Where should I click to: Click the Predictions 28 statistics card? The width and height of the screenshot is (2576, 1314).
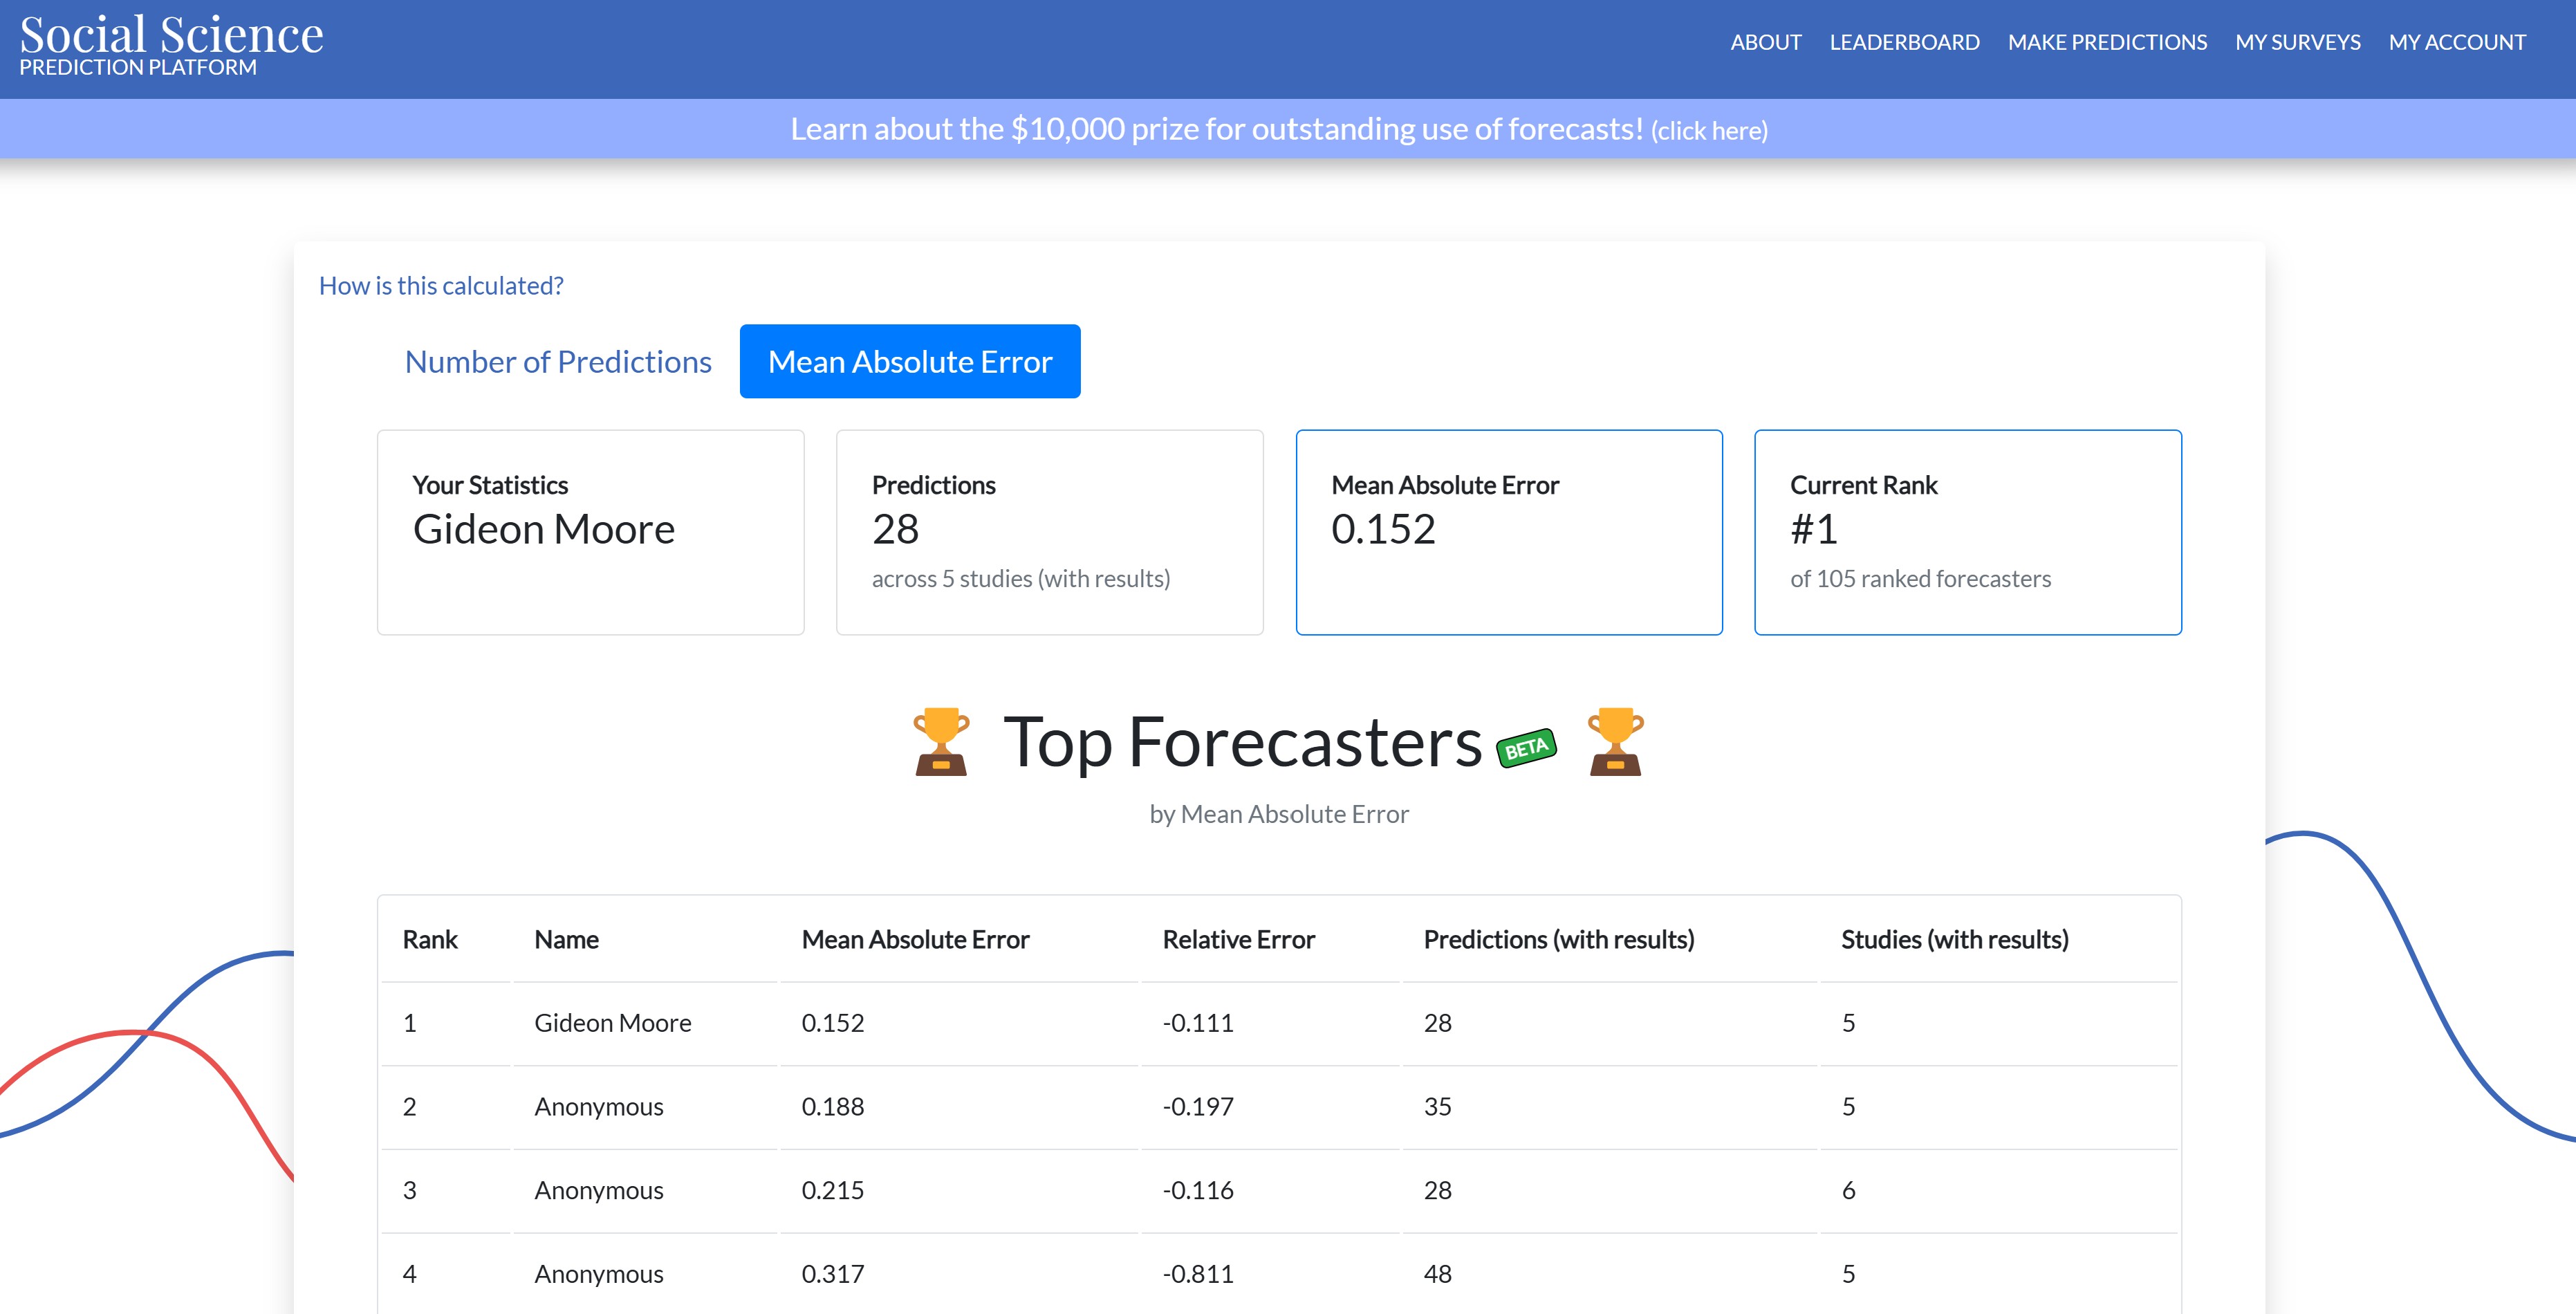[x=1050, y=532]
